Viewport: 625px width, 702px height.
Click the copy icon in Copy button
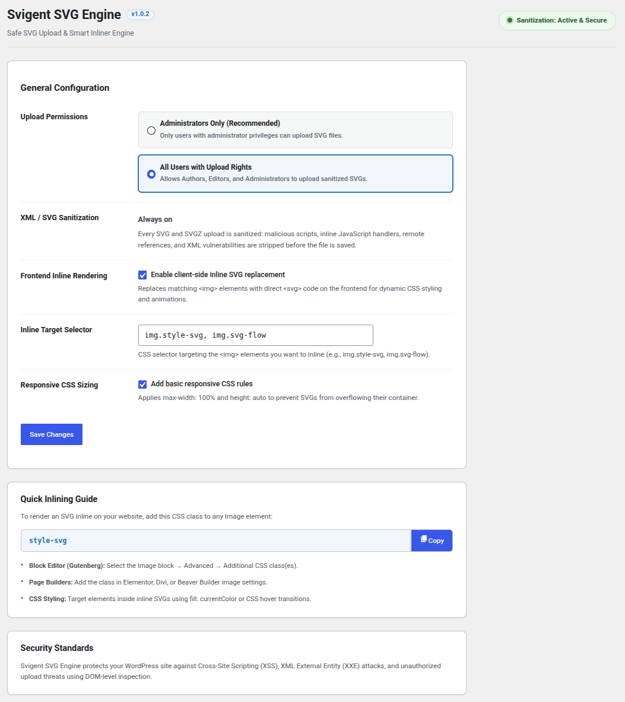[x=424, y=539]
